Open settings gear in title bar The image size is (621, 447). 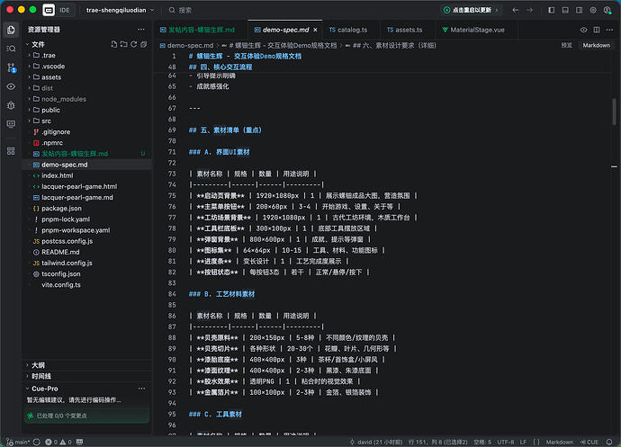click(593, 10)
